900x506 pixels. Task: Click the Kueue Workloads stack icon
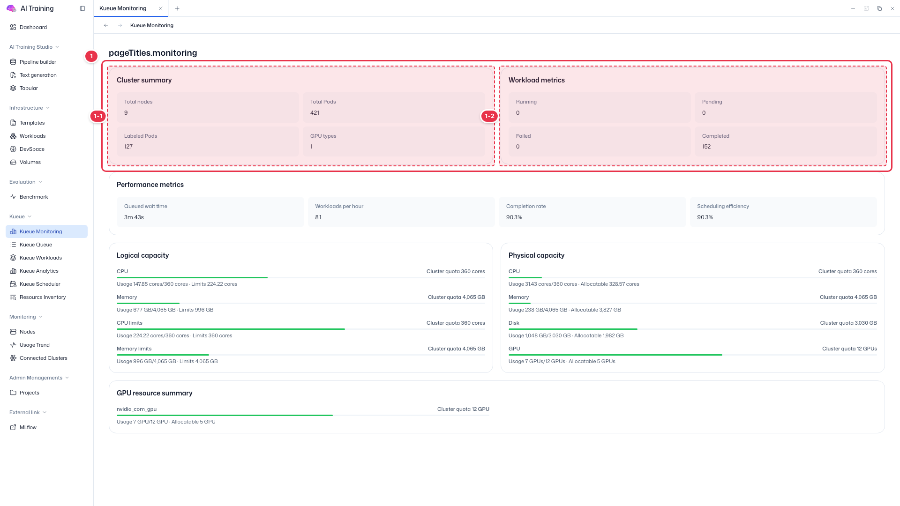[13, 258]
